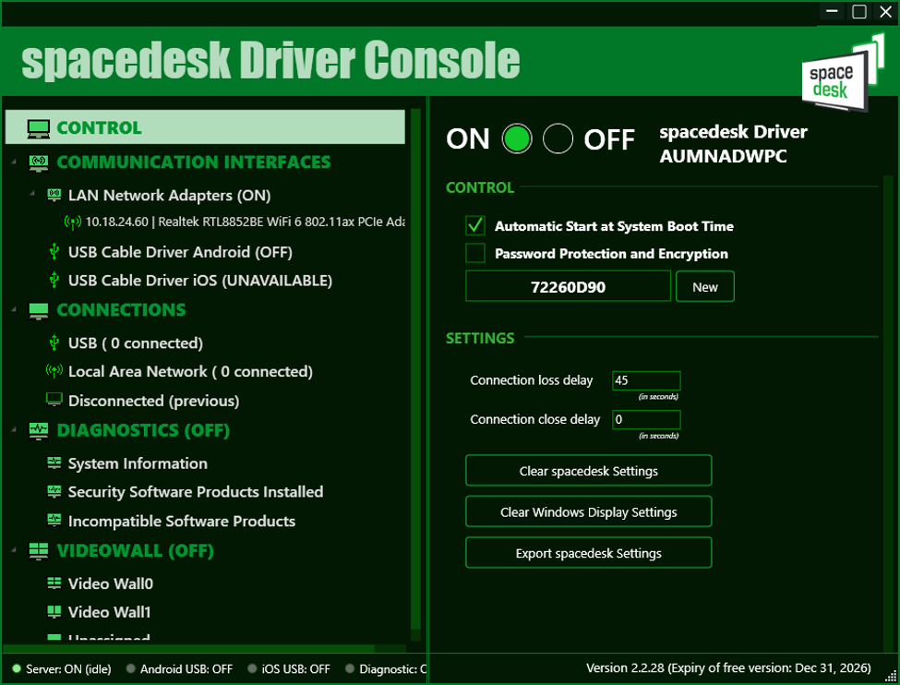Click the icon beside Incompatible Software Products
Screen dimensions: 900x685
click(54, 520)
